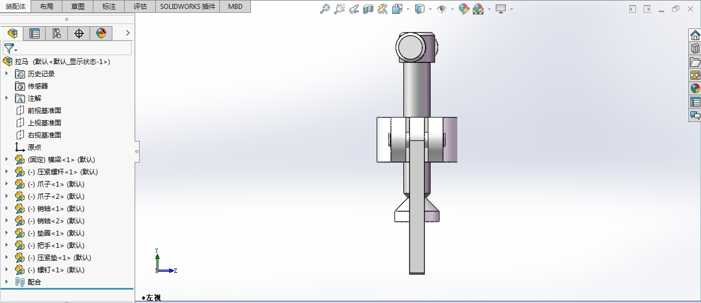The image size is (701, 303).
Task: Expand the 爪子<2> component
Action: point(7,197)
